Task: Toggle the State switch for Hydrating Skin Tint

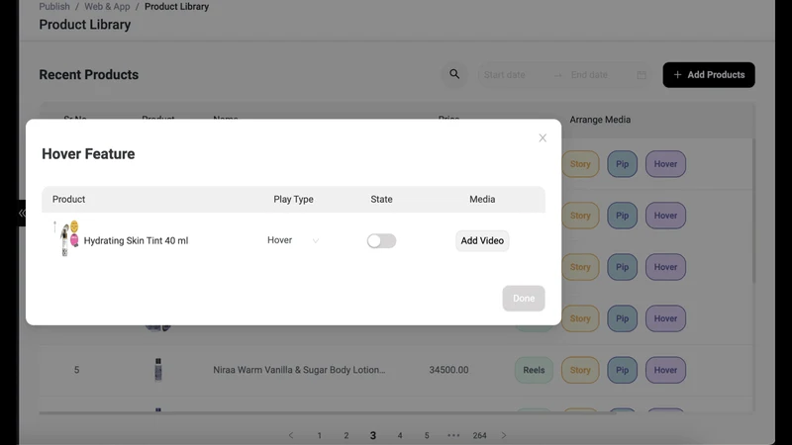Action: coord(381,240)
